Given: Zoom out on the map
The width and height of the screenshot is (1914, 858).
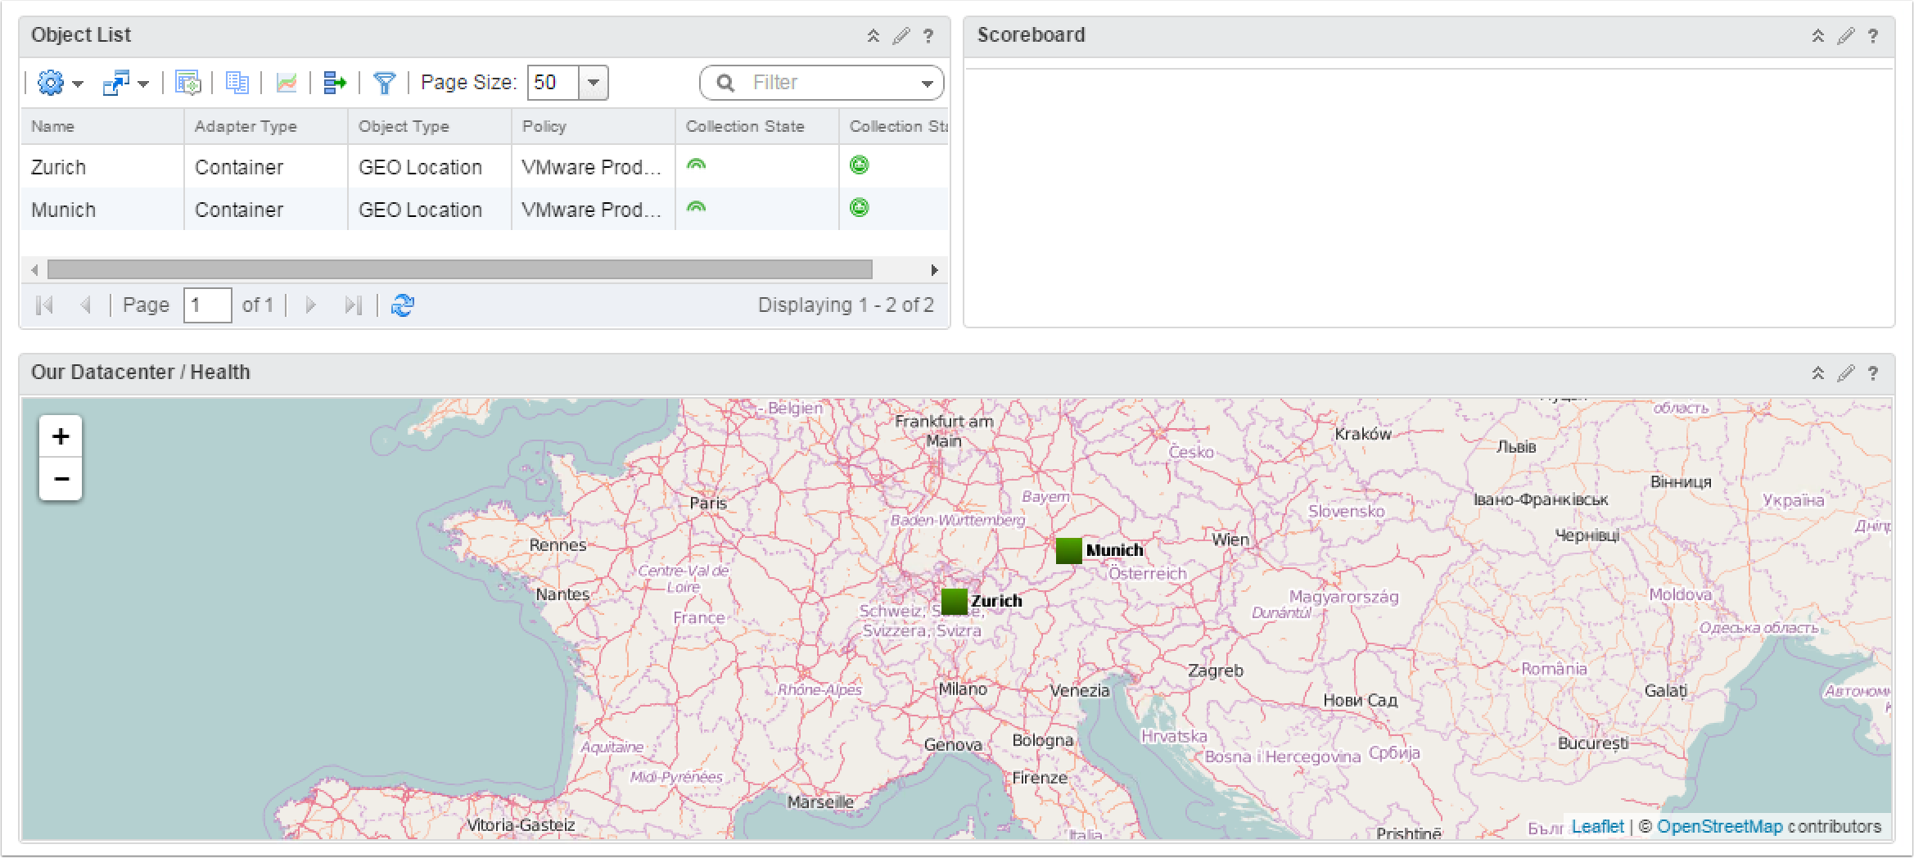Looking at the screenshot, I should click(61, 479).
